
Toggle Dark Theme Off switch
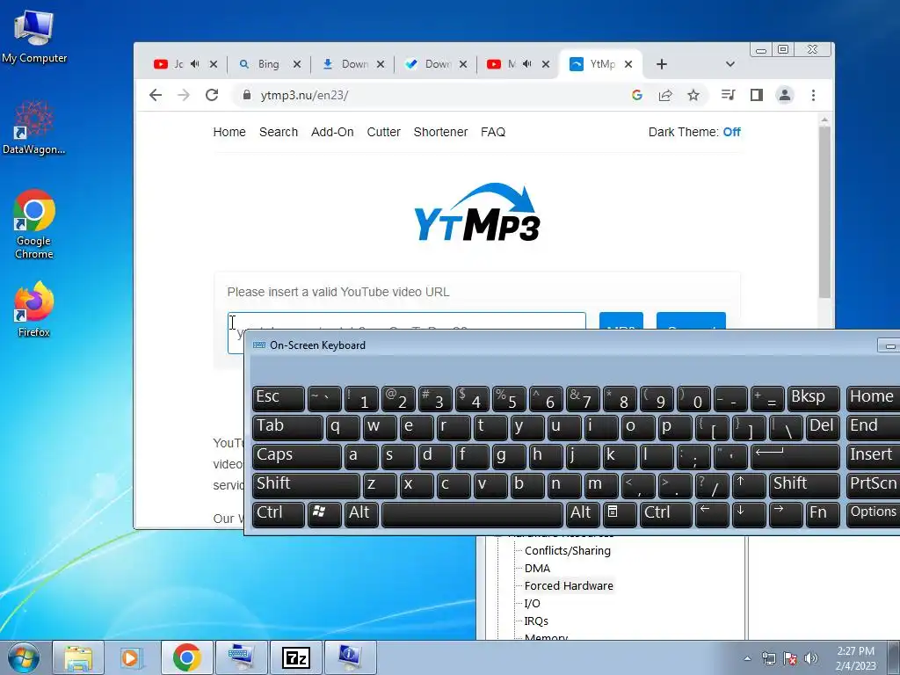click(x=732, y=132)
